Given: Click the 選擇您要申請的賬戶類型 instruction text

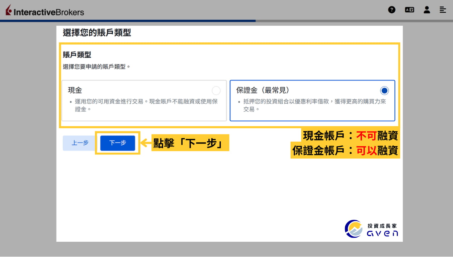Looking at the screenshot, I should point(96,67).
